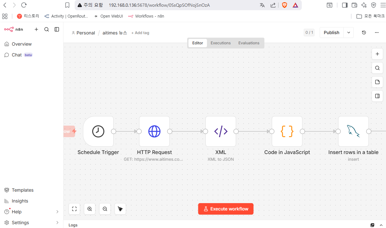This screenshot has width=386, height=228.
Task: Open the 모든 북마크 folder
Action: (370, 16)
